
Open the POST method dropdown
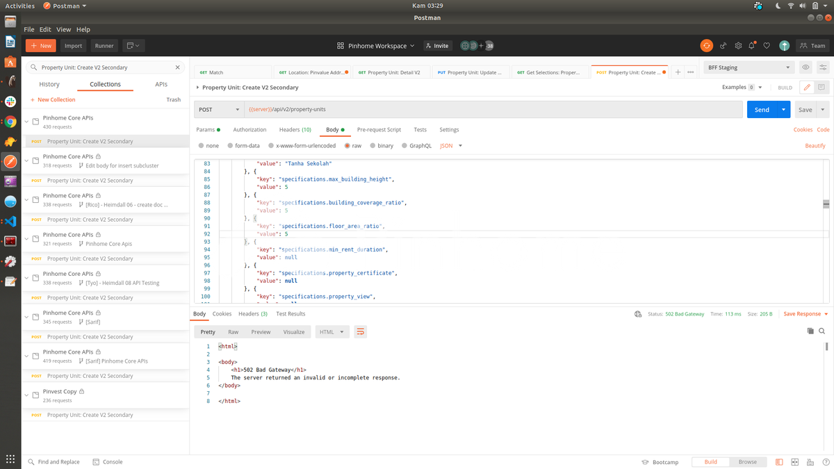click(219, 109)
